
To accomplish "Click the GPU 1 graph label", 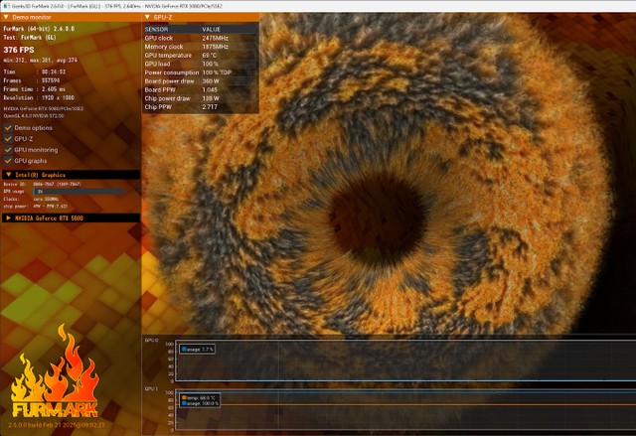I will point(151,388).
